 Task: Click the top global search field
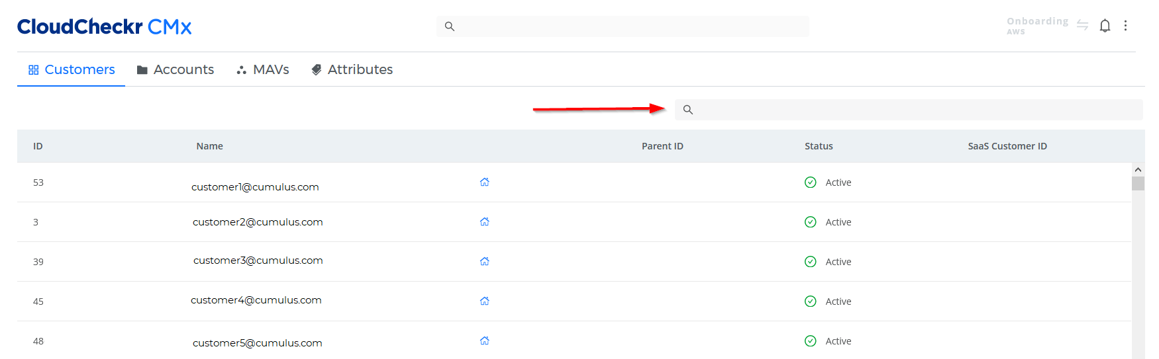click(623, 26)
